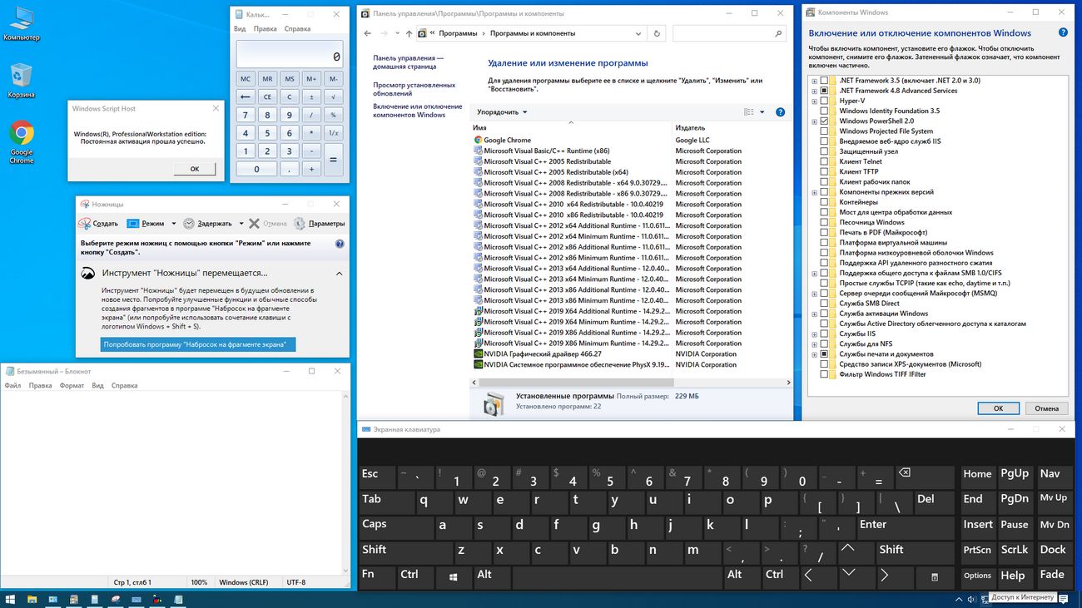
Task: Collapse the Ножницы перемещается notice chevron
Action: pos(340,273)
